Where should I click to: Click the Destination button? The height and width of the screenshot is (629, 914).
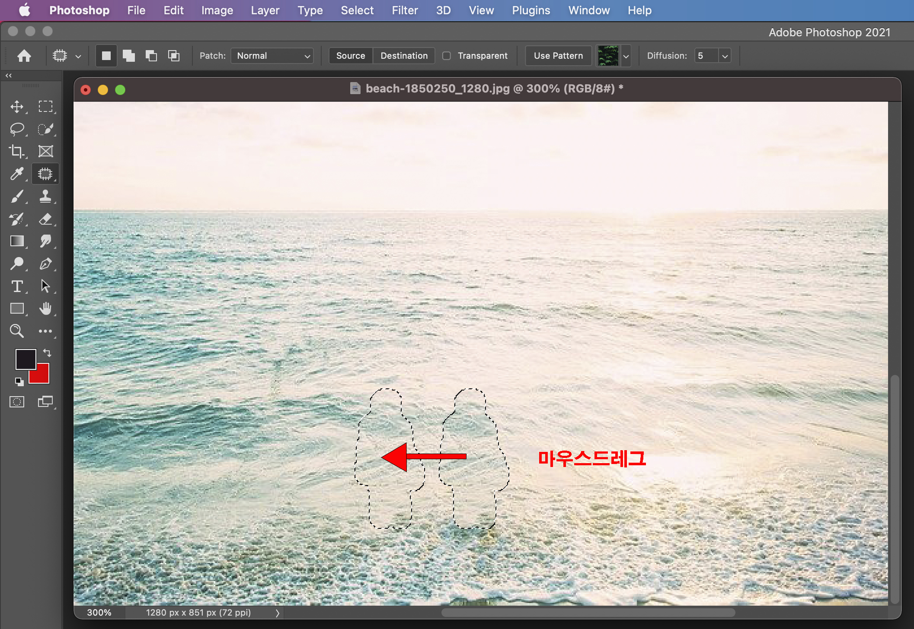coord(404,56)
